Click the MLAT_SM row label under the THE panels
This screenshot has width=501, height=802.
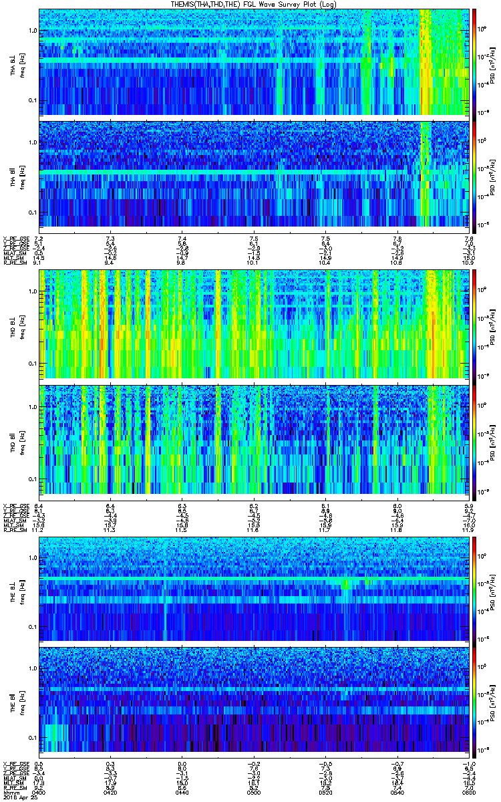pos(15,780)
